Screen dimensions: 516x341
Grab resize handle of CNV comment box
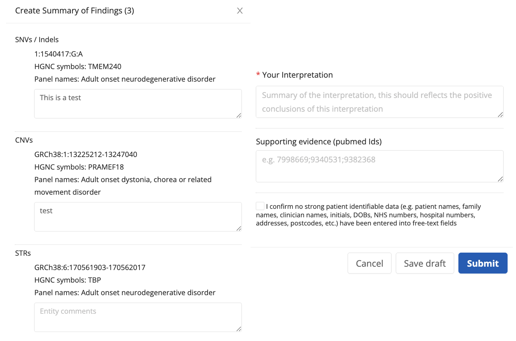pos(239,228)
